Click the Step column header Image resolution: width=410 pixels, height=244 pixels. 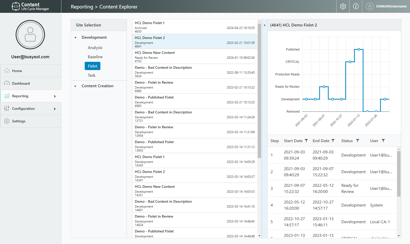point(274,141)
